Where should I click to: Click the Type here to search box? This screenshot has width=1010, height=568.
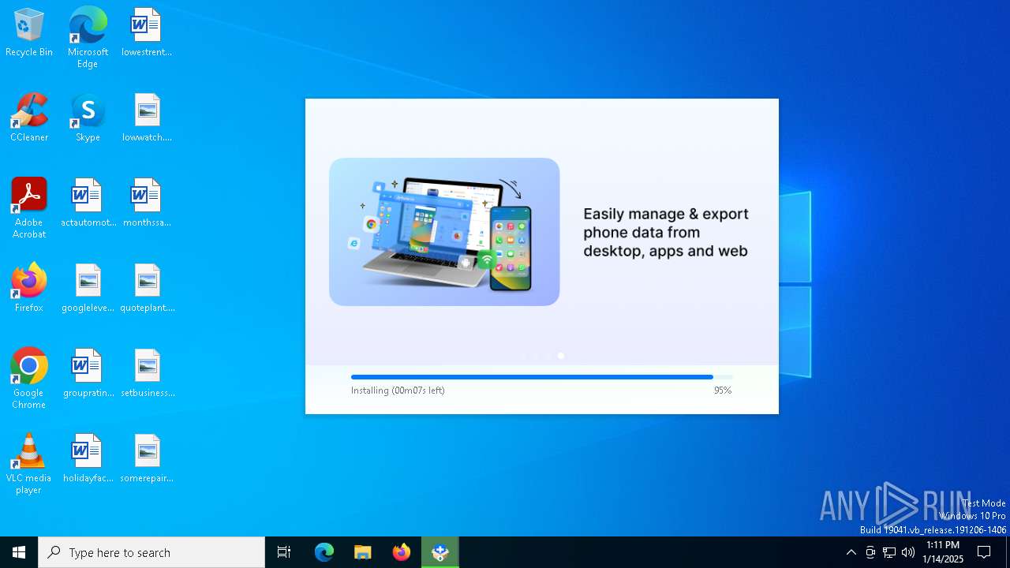(x=151, y=552)
